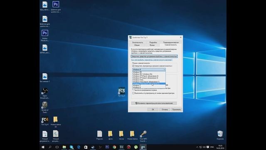Launch the Adobe Photoshop desktop shortcut
The image size is (266, 150).
point(45,35)
